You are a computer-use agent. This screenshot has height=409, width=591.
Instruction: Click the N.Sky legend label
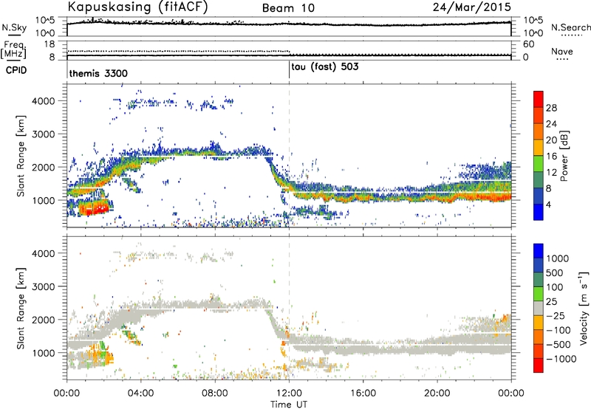pos(14,27)
